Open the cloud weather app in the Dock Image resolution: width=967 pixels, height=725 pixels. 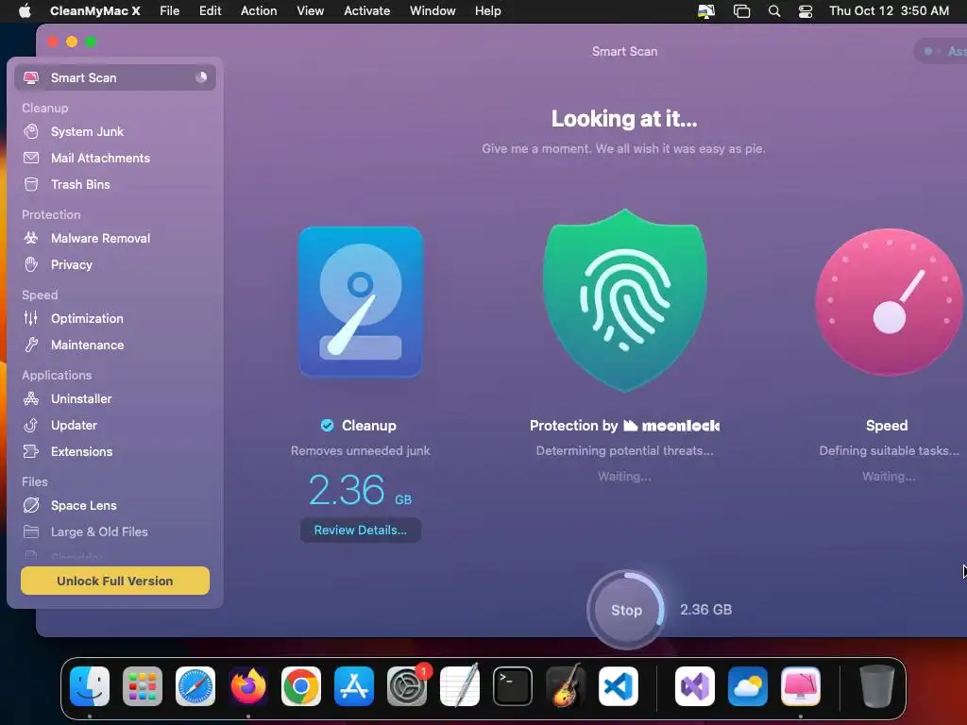pos(748,686)
